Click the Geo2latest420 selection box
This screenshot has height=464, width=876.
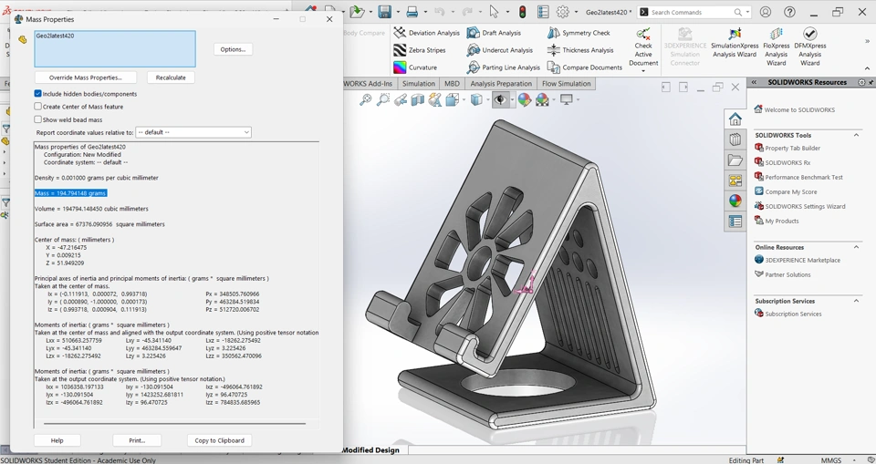(x=115, y=49)
